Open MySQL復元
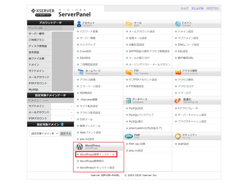This screenshot has width=248, height=185. coord(136,121)
